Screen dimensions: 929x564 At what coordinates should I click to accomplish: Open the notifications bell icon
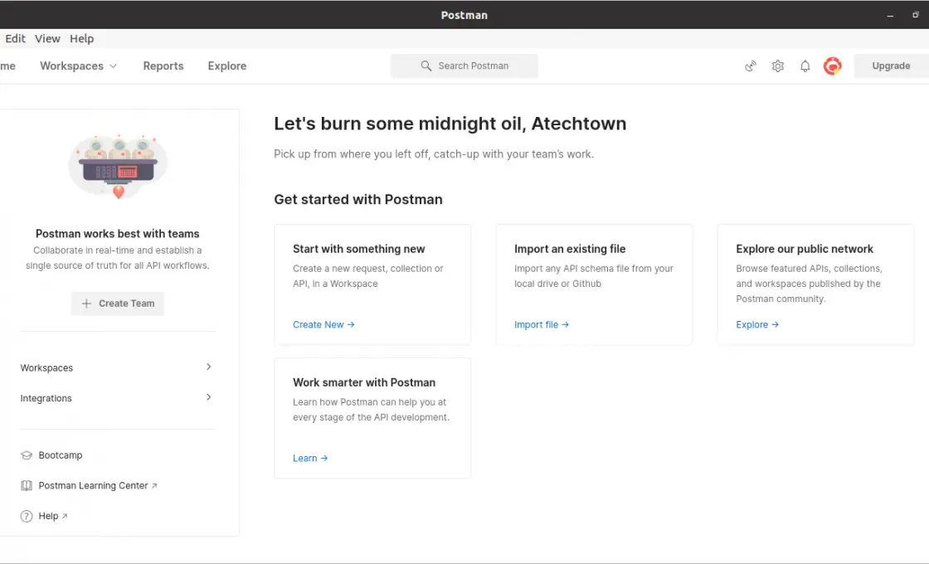click(x=805, y=66)
